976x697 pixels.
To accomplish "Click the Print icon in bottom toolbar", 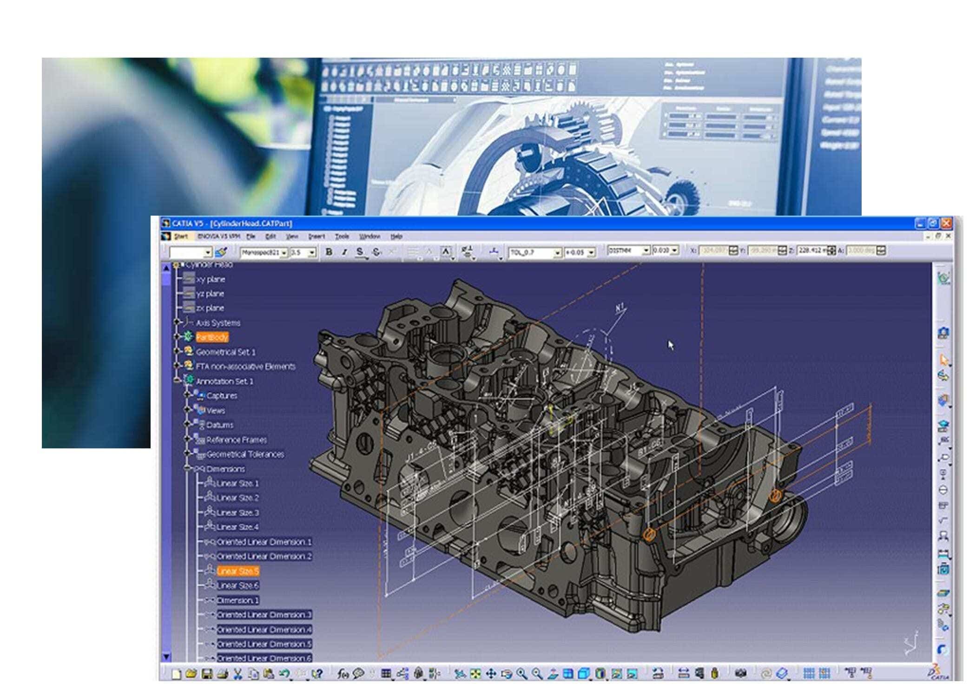I will coord(222,673).
